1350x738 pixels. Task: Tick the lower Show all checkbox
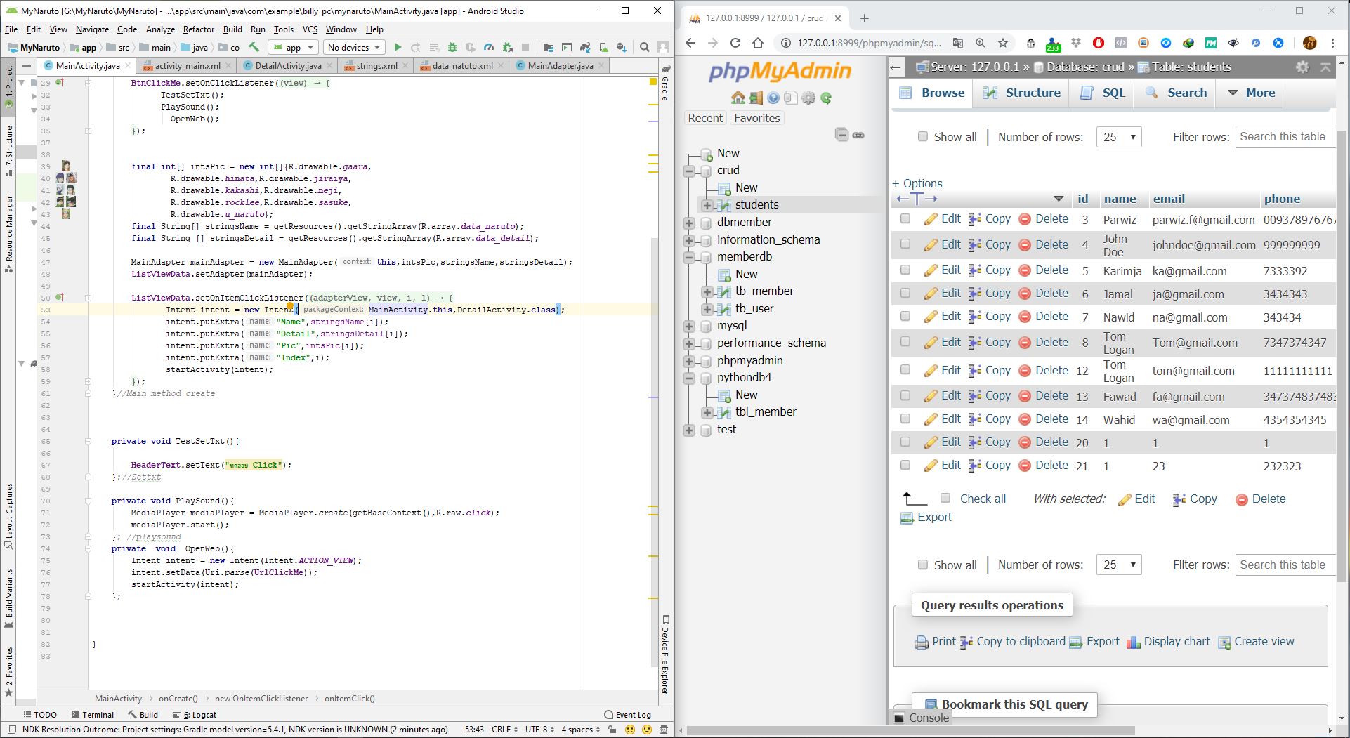click(x=923, y=565)
